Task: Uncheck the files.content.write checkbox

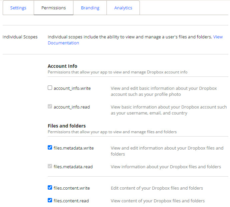Action: [50, 188]
